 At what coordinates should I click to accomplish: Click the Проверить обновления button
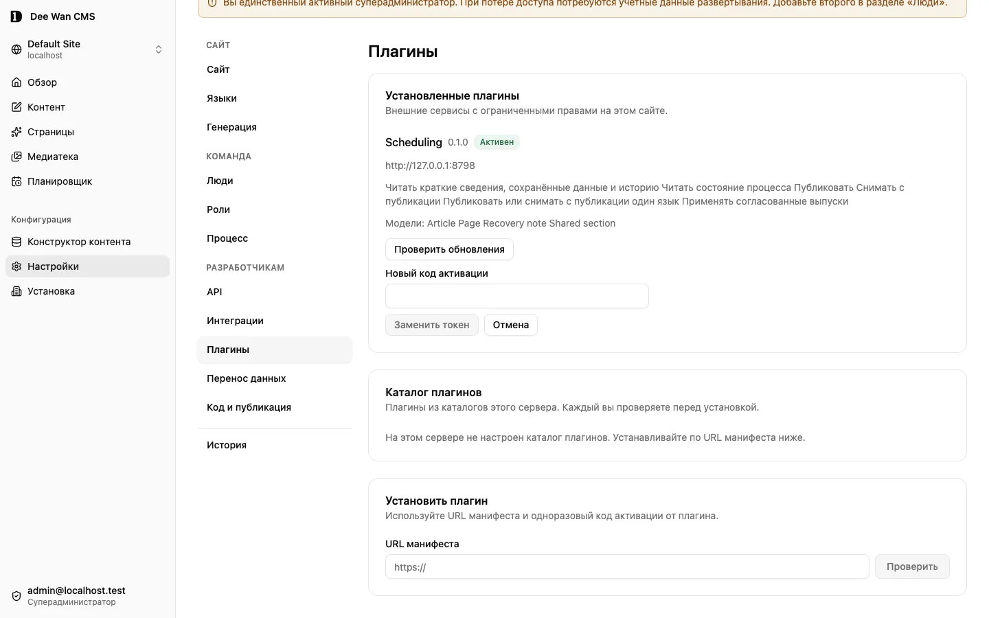(x=449, y=249)
